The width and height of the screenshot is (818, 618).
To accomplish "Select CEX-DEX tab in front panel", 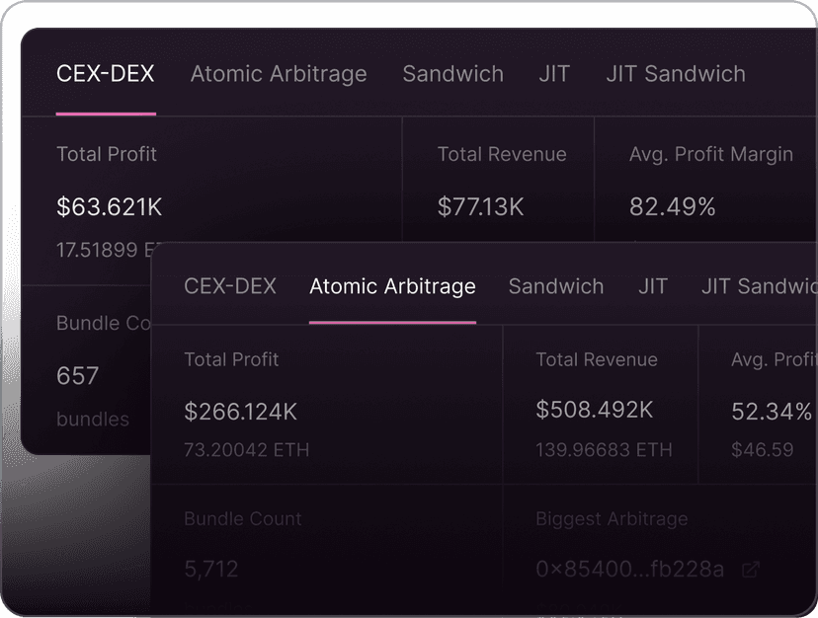I will coord(230,286).
